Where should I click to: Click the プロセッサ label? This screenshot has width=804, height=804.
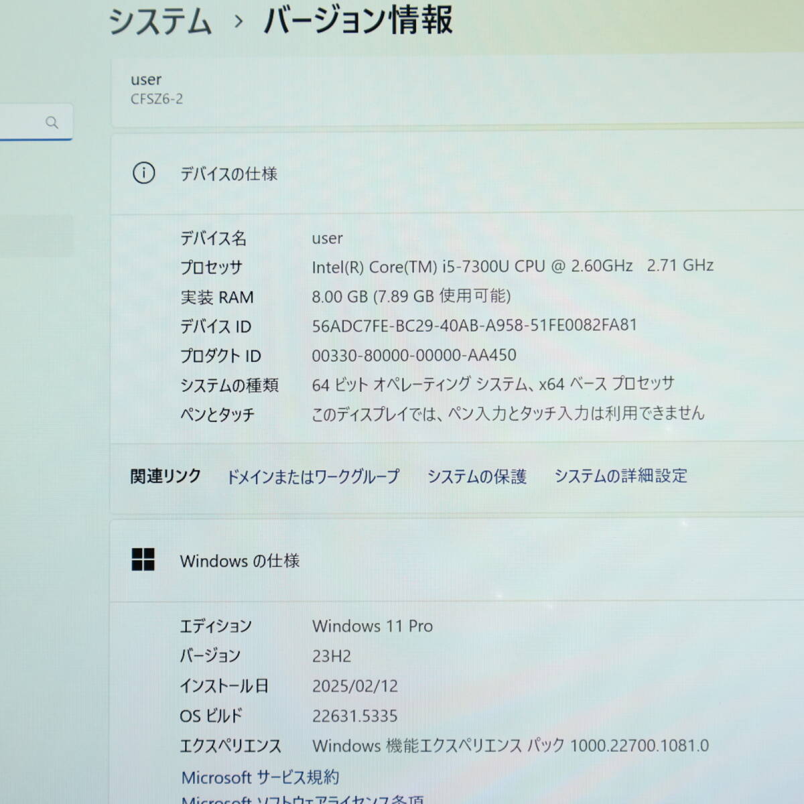211,267
